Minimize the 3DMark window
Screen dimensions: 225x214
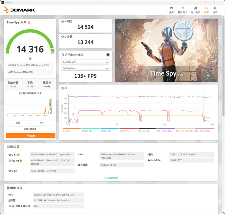[206, 2]
